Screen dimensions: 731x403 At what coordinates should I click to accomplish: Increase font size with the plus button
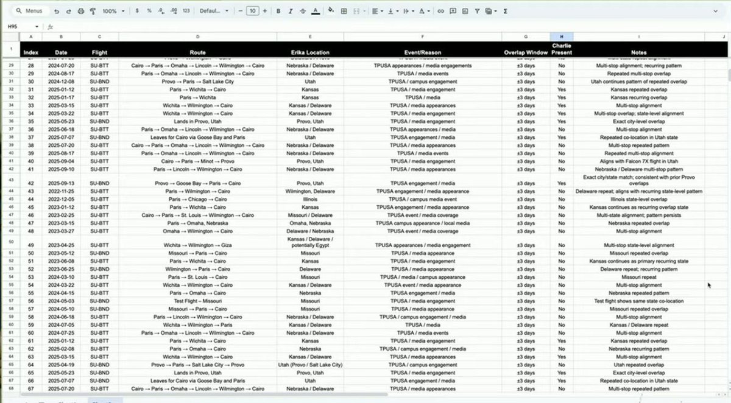264,11
